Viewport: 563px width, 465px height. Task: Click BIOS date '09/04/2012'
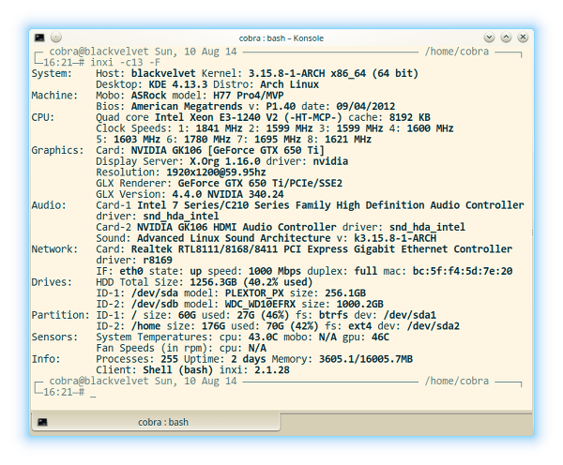click(366, 107)
